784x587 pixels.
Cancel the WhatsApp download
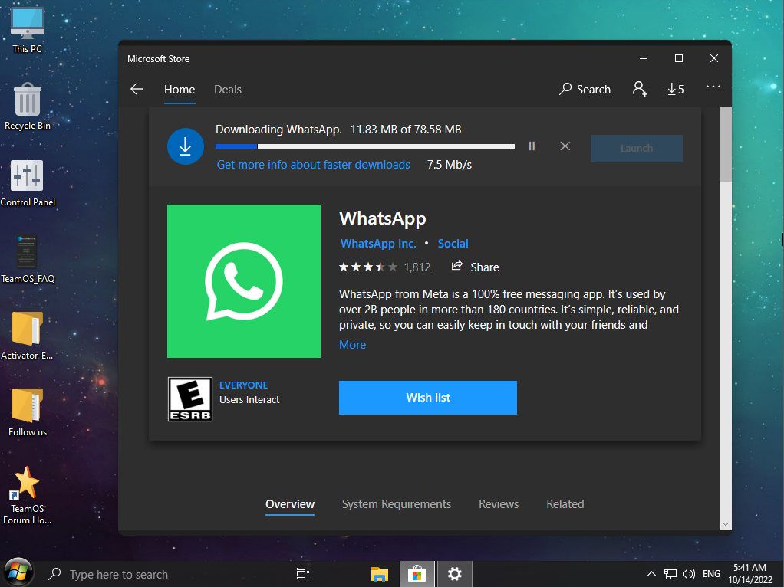pyautogui.click(x=565, y=146)
